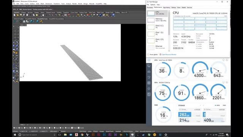
Task: Open Rhino's Render menu
Action: click(x=74, y=3)
